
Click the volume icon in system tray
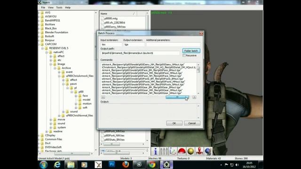tap(238, 165)
